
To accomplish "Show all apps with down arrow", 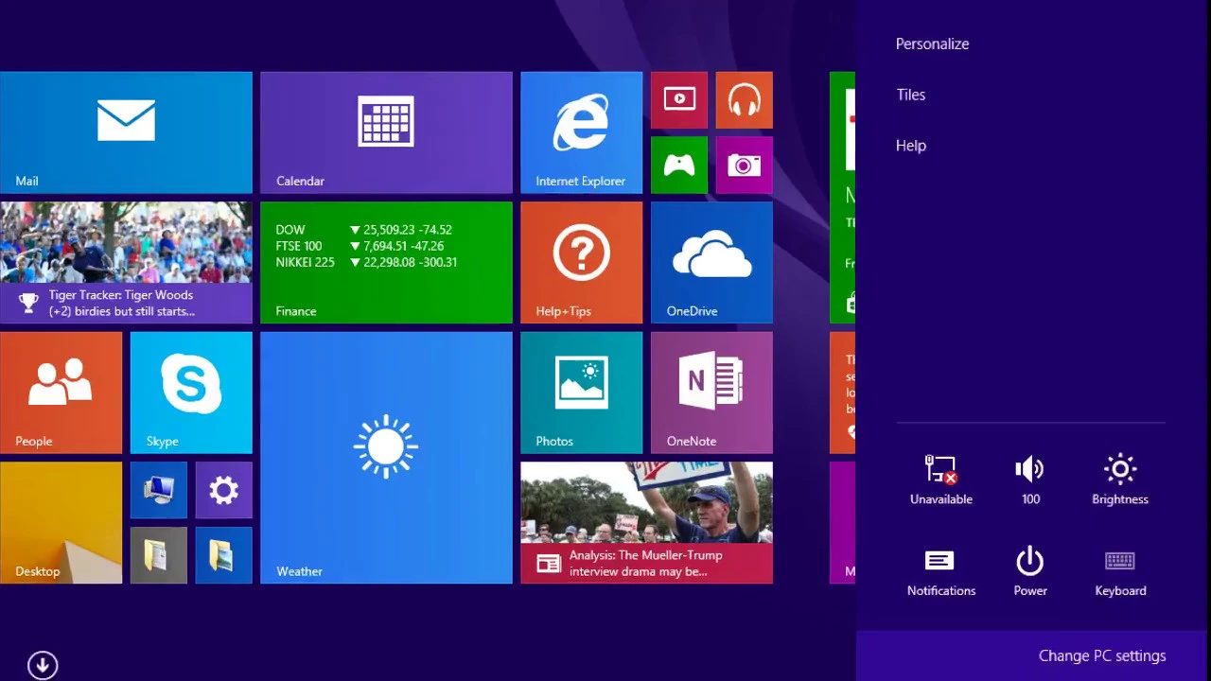I will (43, 665).
